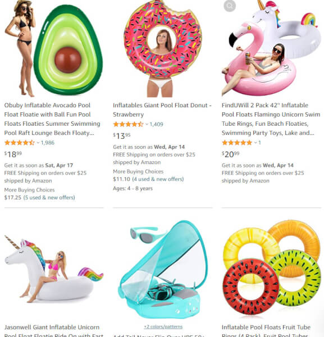Show the +2 colors/patterns options
324x337 pixels.
[x=163, y=327]
